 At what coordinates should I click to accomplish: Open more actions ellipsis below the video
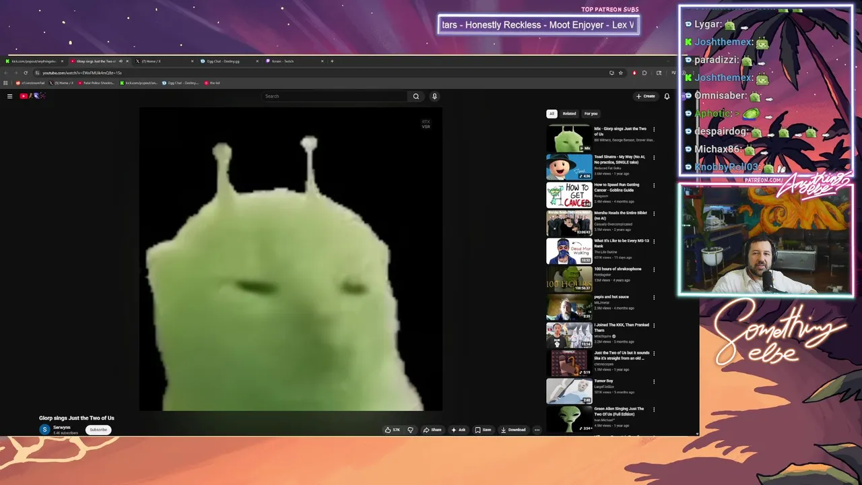(537, 430)
